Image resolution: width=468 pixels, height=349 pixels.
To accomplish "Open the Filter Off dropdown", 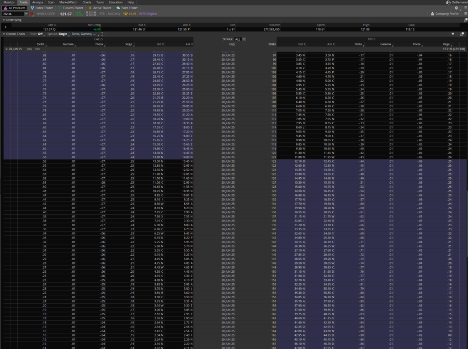I will tap(41, 34).
